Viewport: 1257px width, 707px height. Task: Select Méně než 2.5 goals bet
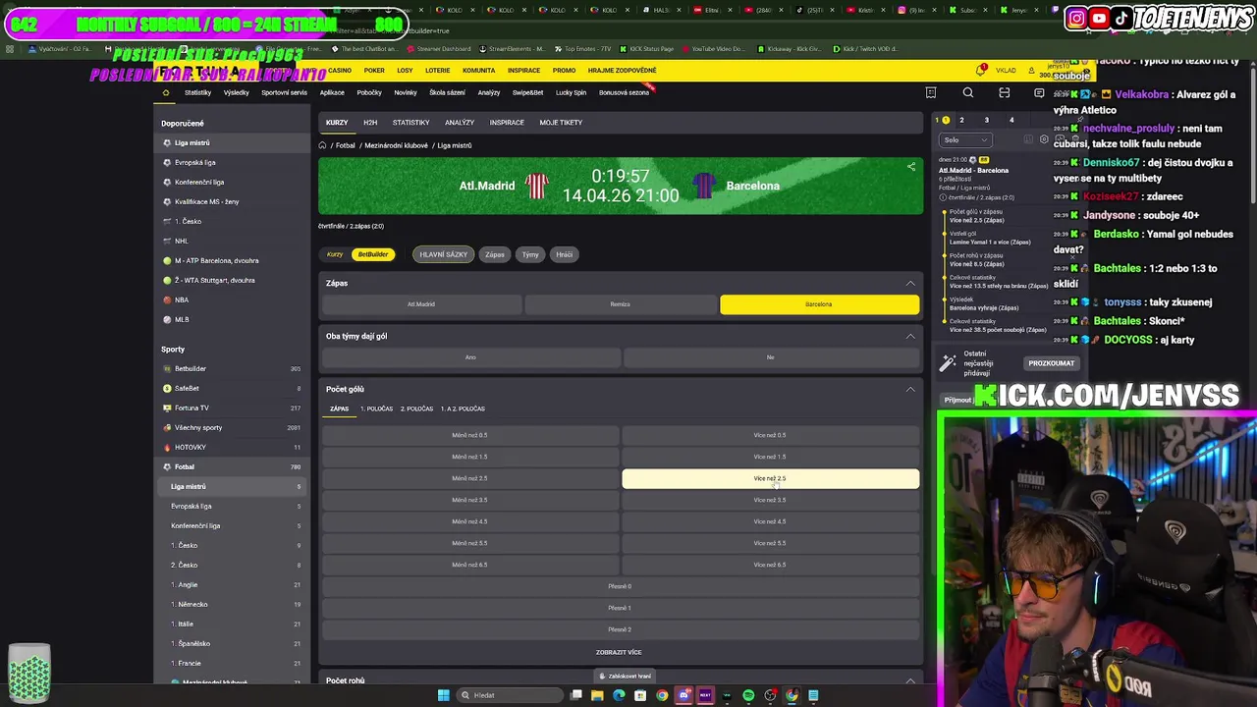point(469,478)
